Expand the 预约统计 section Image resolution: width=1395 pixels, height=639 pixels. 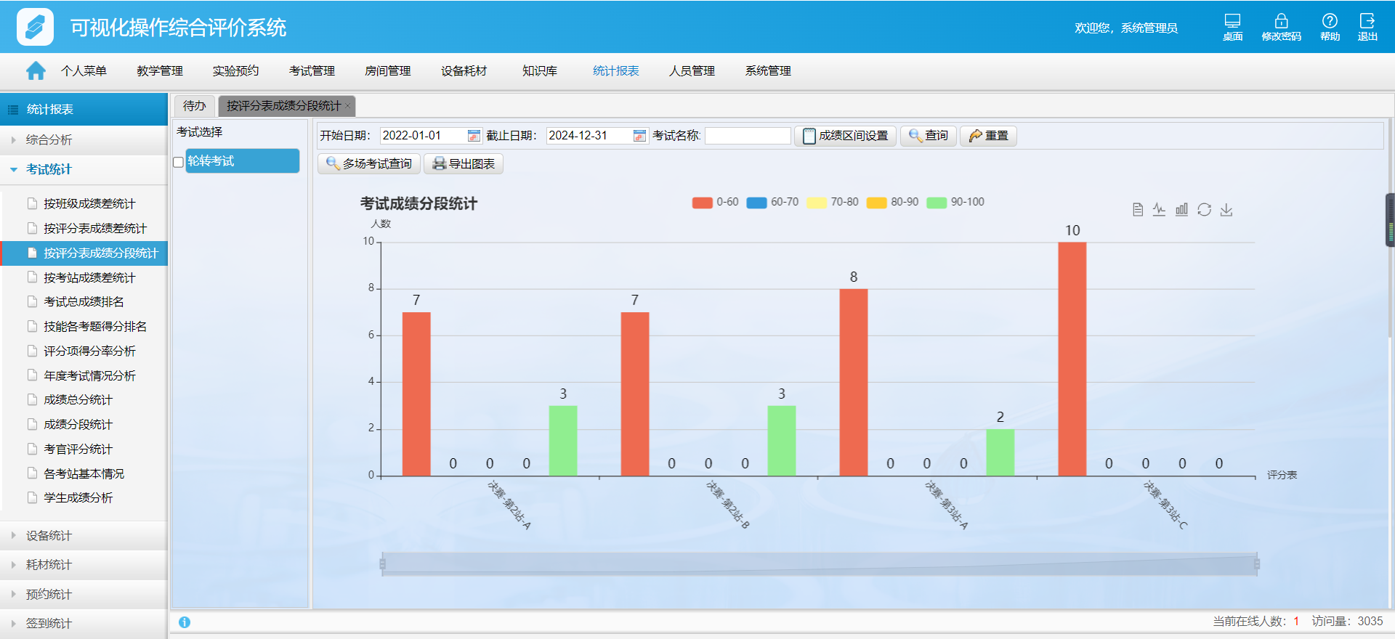[x=84, y=595]
